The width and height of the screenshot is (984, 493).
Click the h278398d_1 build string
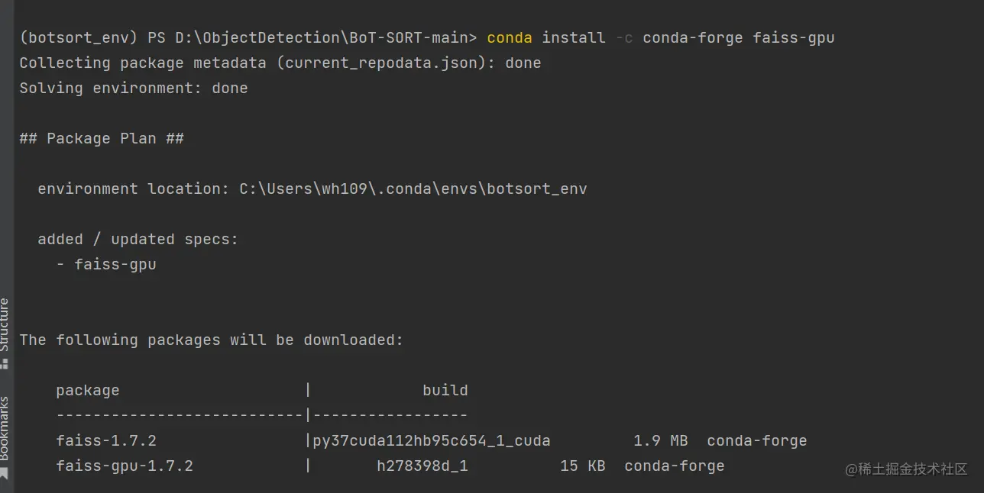422,466
